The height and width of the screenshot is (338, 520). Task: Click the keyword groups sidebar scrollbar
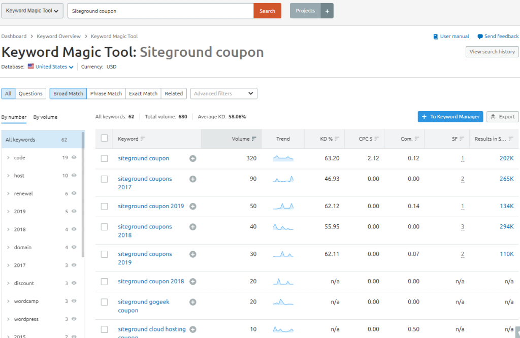point(83,194)
